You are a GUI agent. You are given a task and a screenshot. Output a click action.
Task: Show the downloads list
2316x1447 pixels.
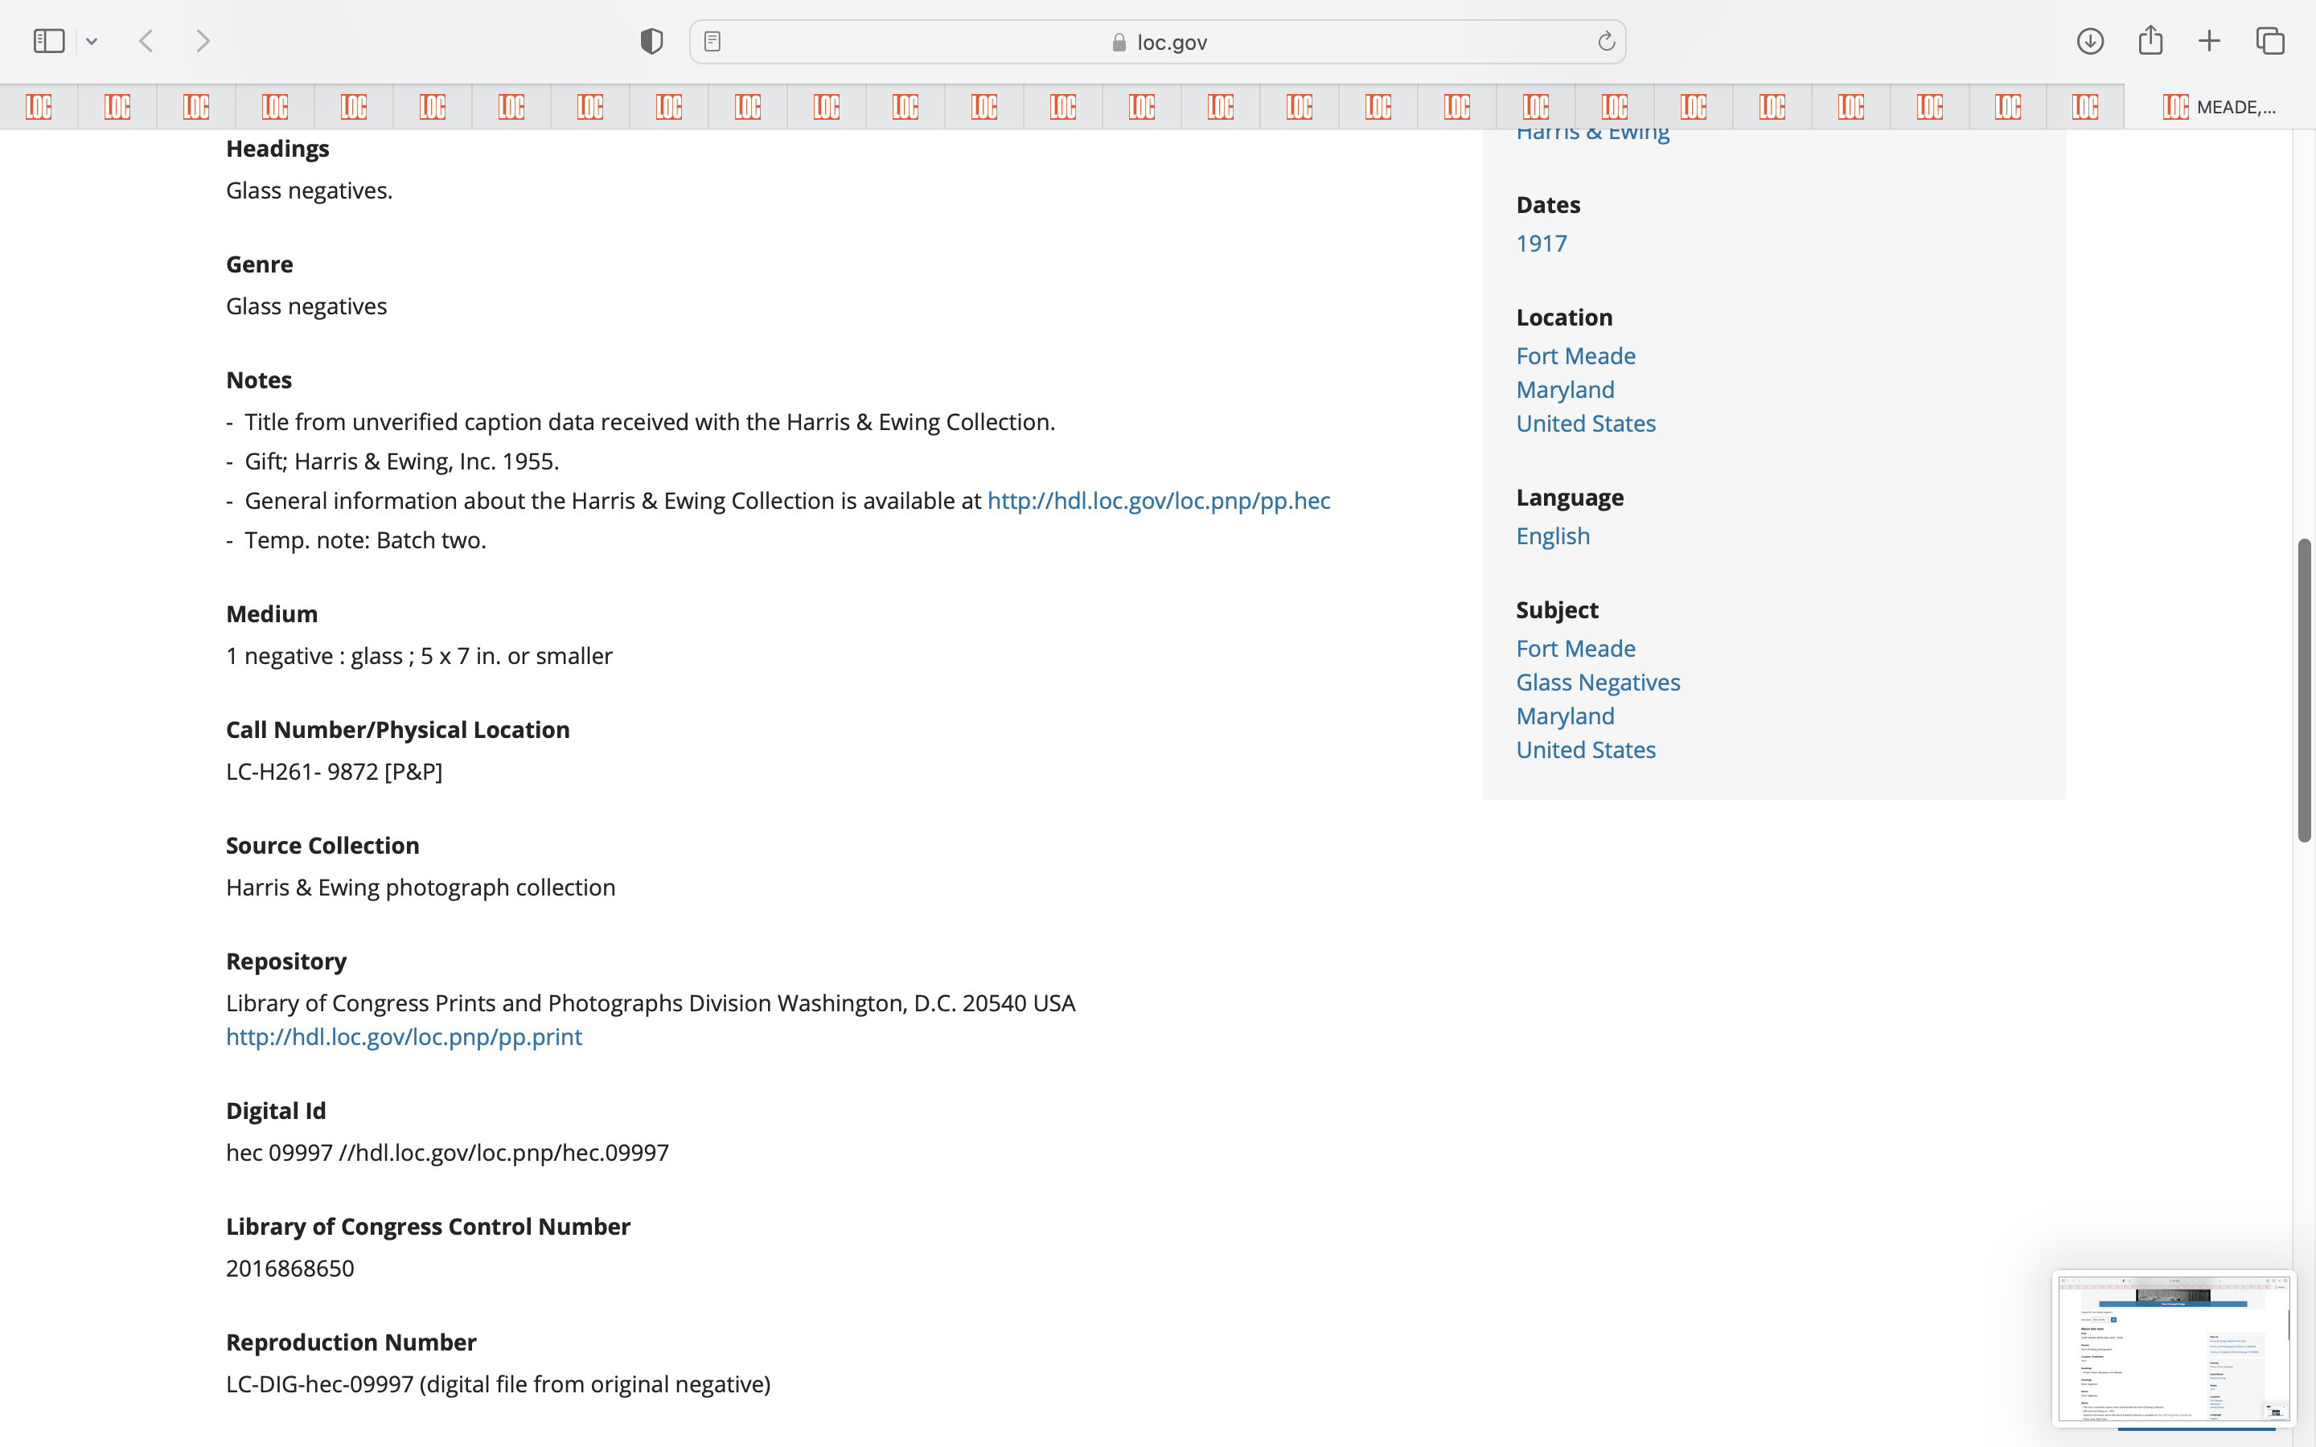(2090, 41)
